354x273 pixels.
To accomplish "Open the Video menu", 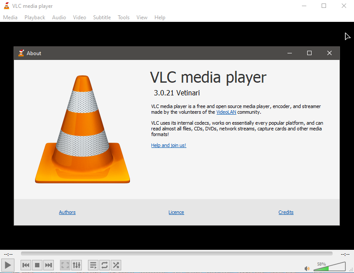I will pyautogui.click(x=80, y=17).
